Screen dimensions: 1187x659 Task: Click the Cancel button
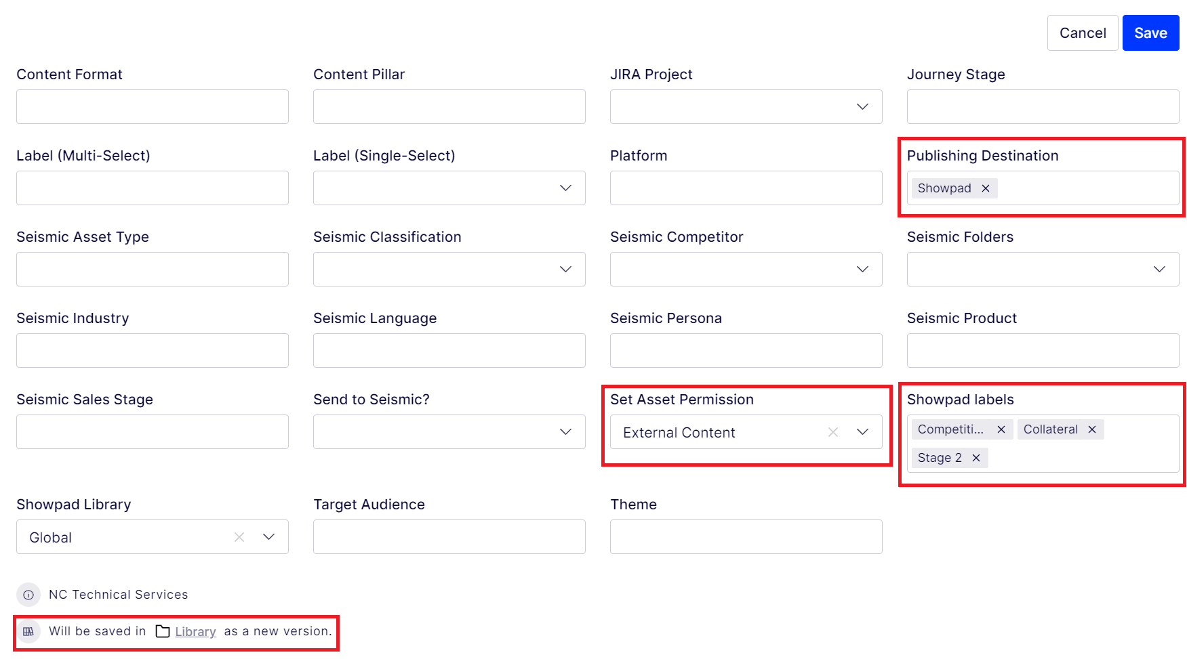(1082, 33)
